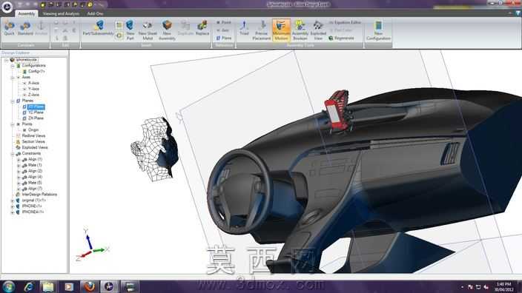Open the Windows Start menu
522x293 pixels.
(8, 286)
